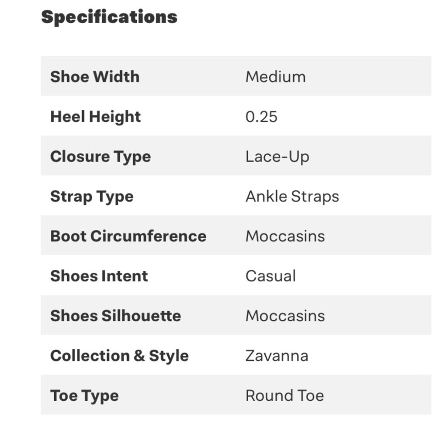
Task: Select the Zavanna value text
Action: pyautogui.click(x=277, y=355)
